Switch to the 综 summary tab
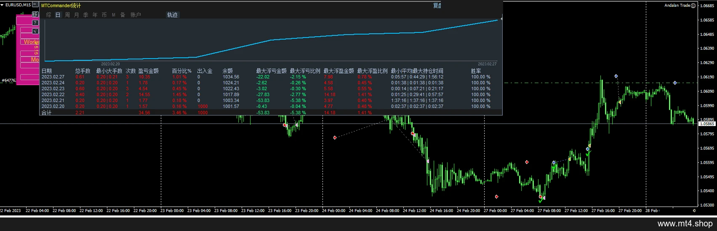Image resolution: width=717 pixels, height=231 pixels. (x=49, y=15)
